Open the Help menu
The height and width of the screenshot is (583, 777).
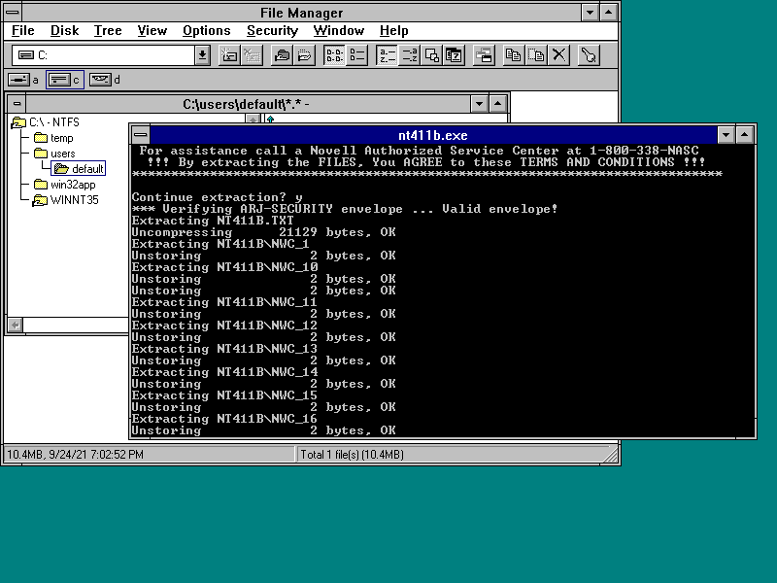click(x=394, y=31)
